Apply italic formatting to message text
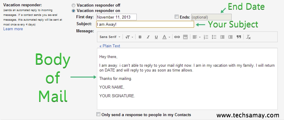The height and width of the screenshot is (120, 284). click(148, 37)
